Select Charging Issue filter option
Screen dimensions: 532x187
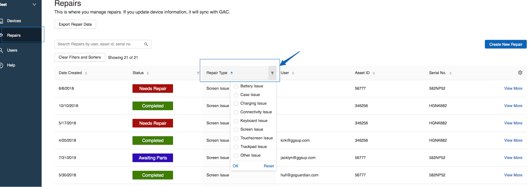tap(236, 103)
